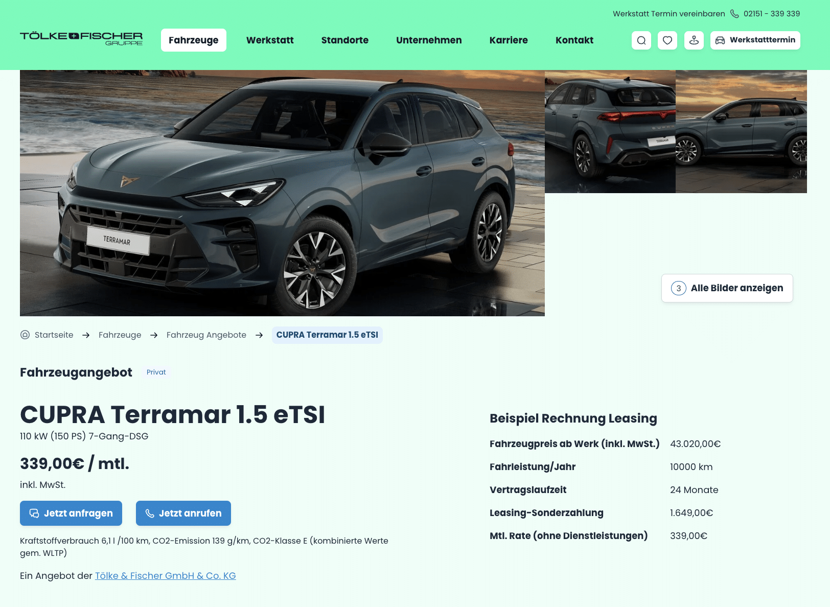Open the Standorte menu item
830x607 pixels.
pyautogui.click(x=345, y=40)
